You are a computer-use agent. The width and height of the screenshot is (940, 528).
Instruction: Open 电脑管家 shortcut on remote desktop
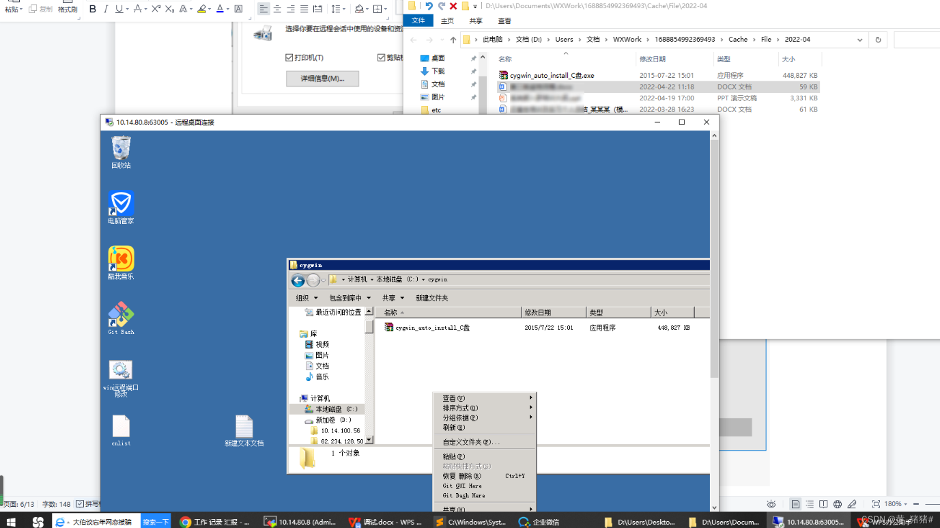(x=121, y=208)
